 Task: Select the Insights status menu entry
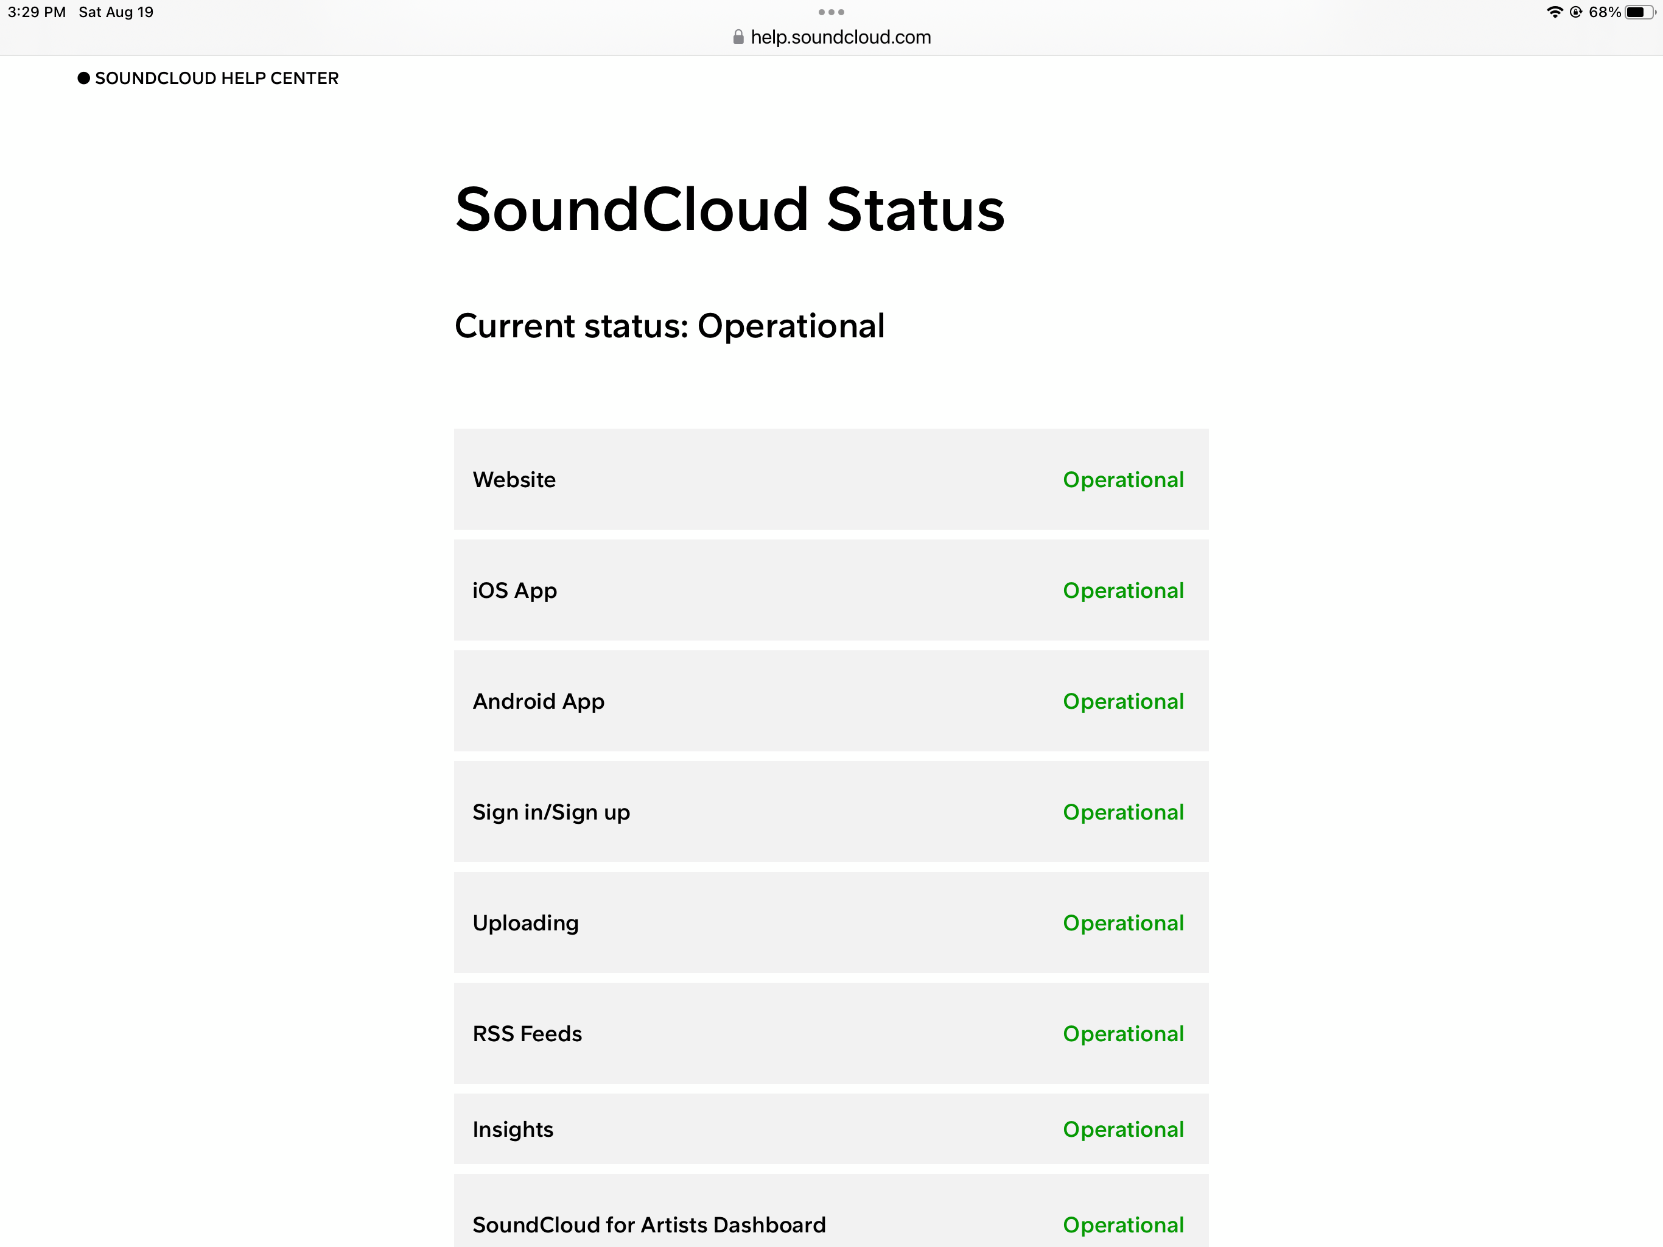click(830, 1129)
